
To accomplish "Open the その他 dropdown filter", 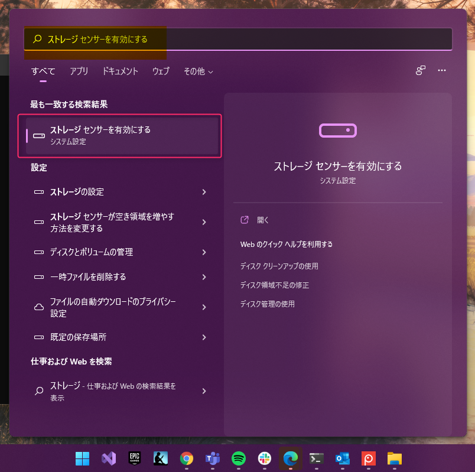I will 197,71.
